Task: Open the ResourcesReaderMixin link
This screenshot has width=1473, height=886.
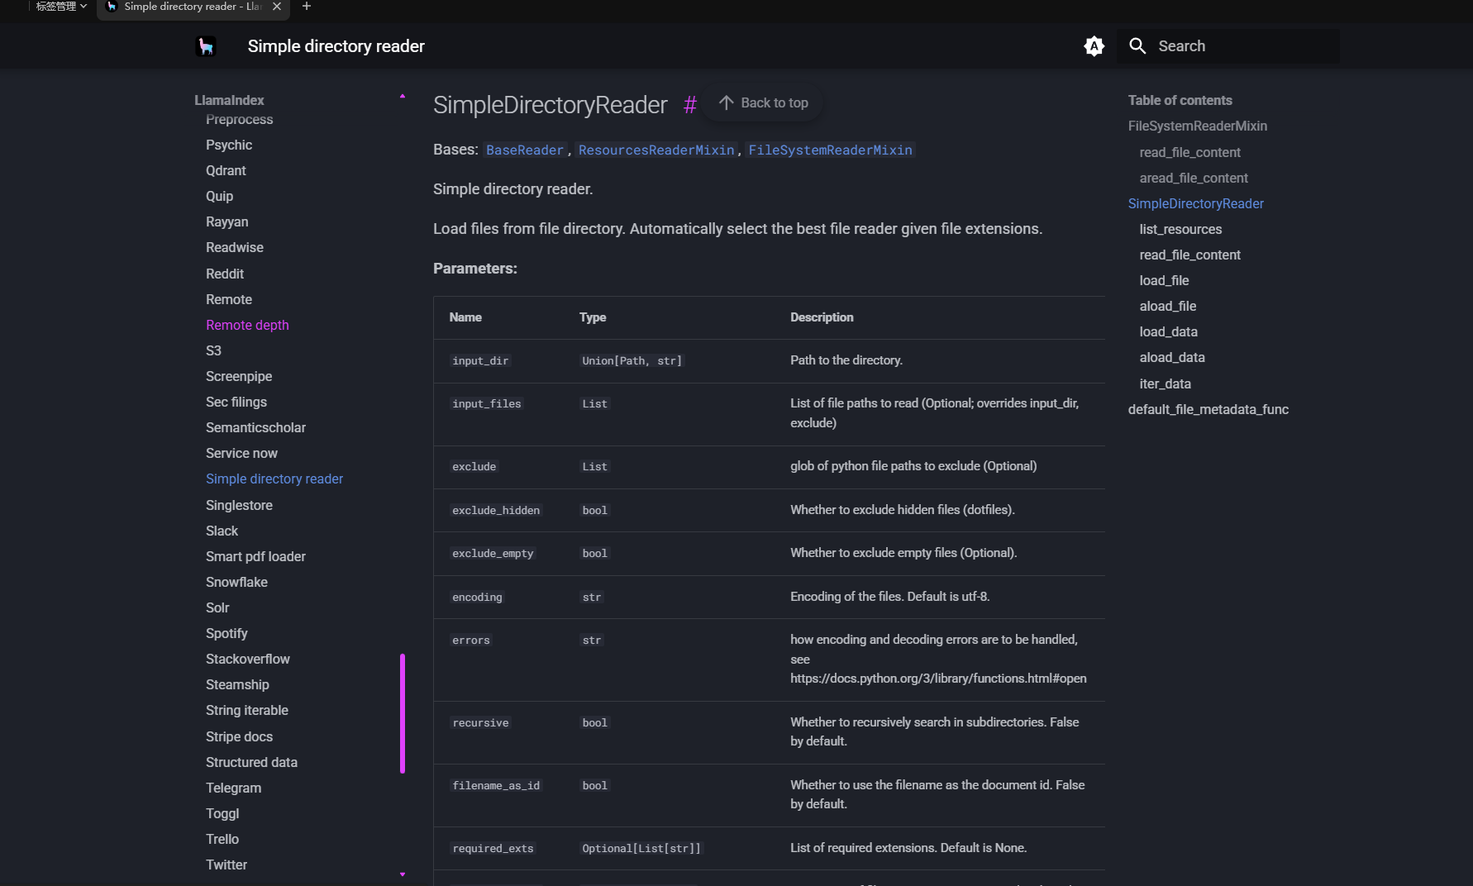Action: pyautogui.click(x=656, y=150)
